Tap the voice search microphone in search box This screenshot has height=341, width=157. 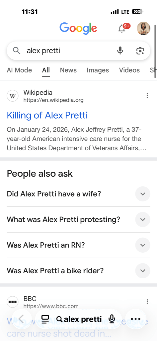pos(120,51)
